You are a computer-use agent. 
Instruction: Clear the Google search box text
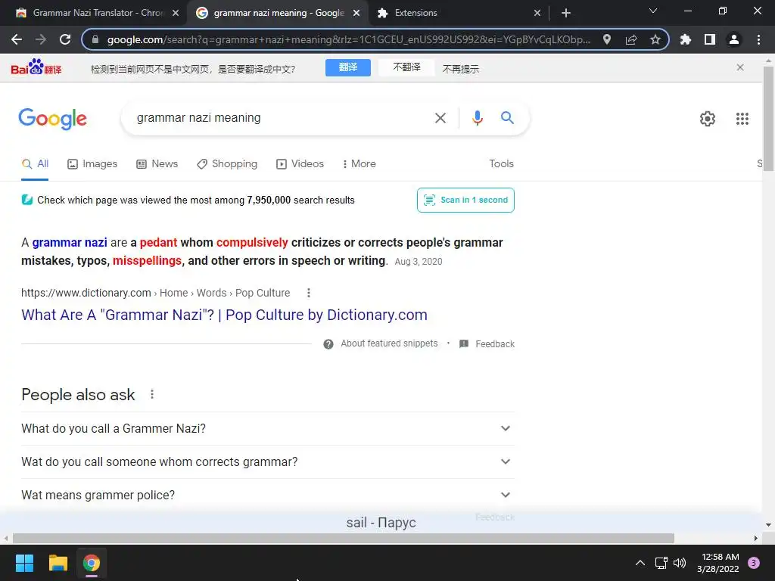click(440, 118)
